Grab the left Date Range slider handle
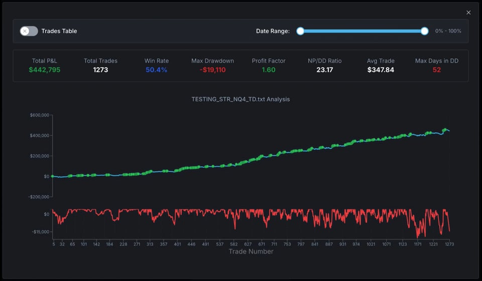 [x=300, y=31]
